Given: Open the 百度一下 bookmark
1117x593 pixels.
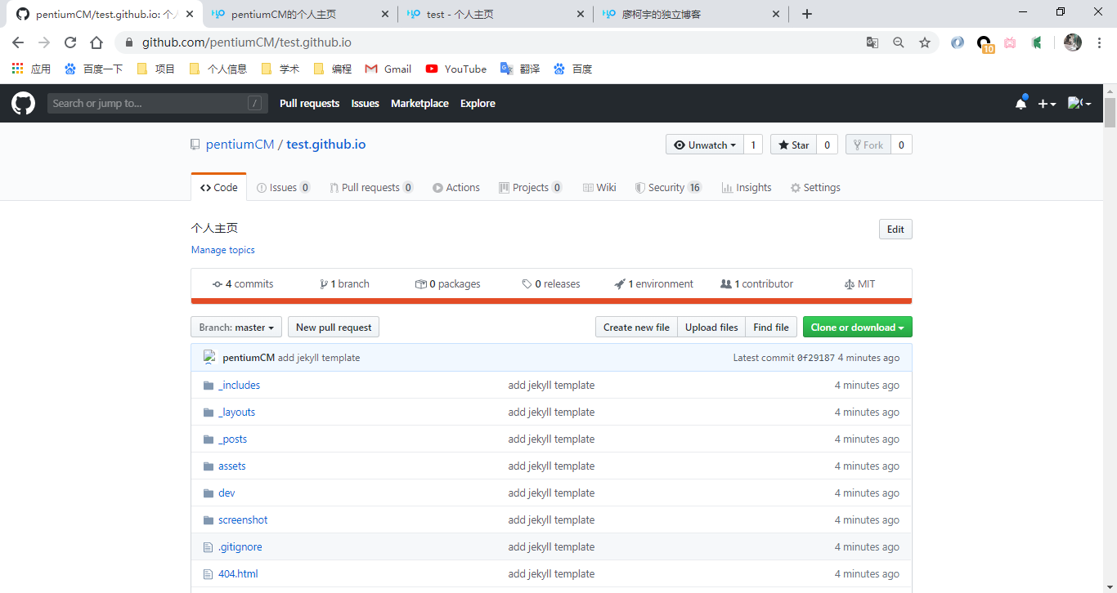Looking at the screenshot, I should [x=93, y=69].
